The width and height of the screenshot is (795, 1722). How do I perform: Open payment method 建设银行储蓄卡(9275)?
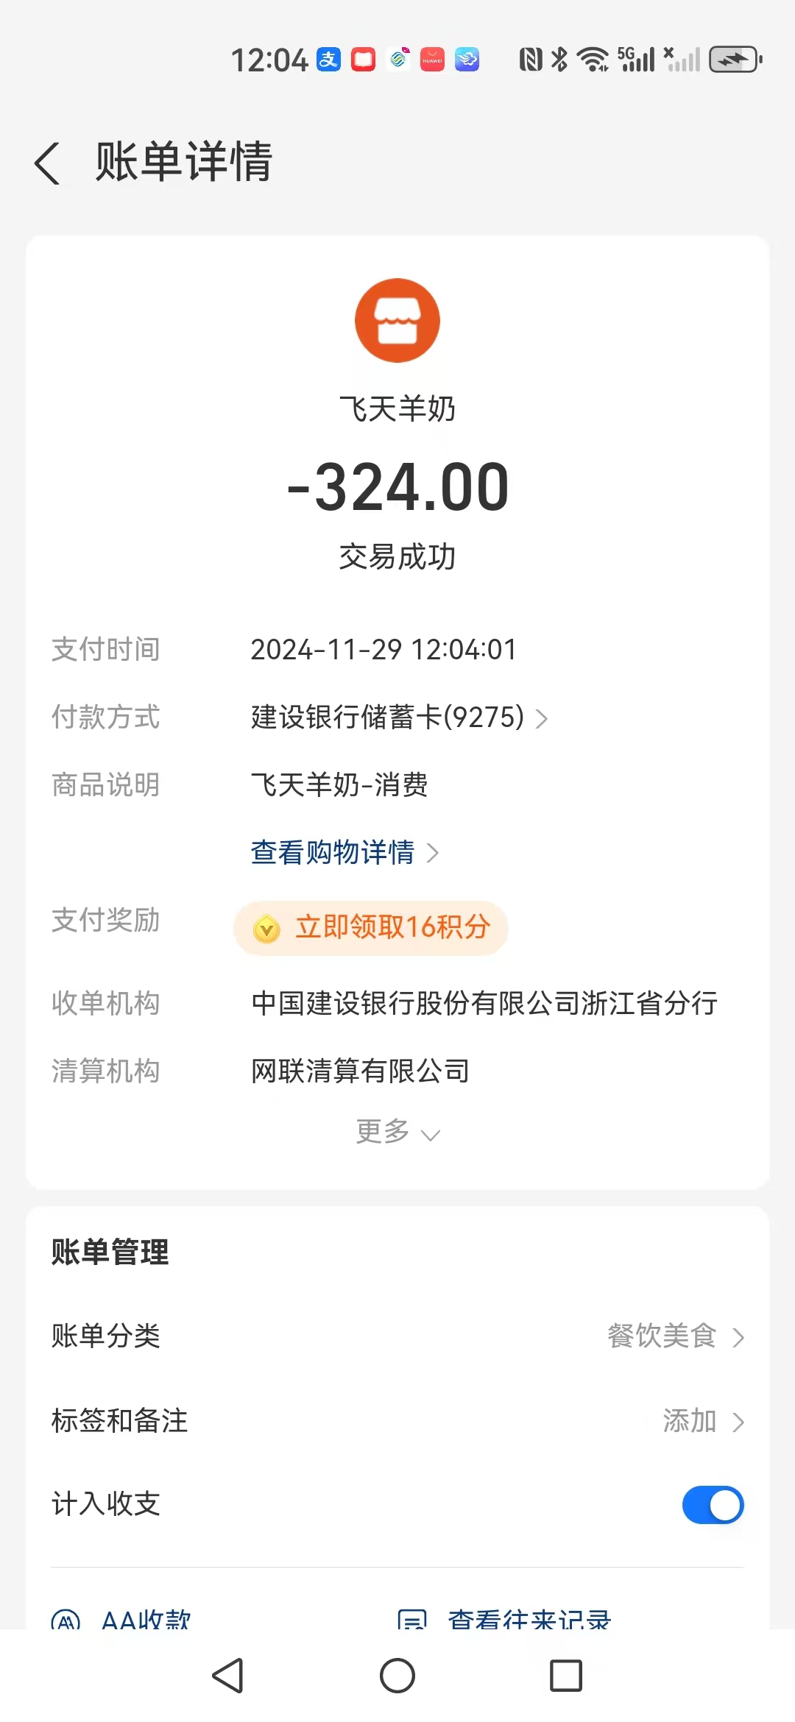(399, 717)
